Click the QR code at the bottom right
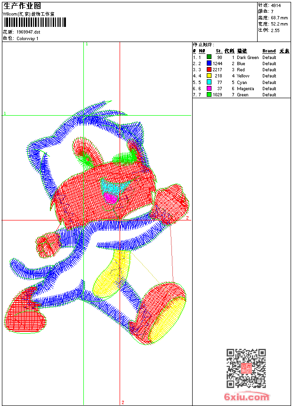 246,368
